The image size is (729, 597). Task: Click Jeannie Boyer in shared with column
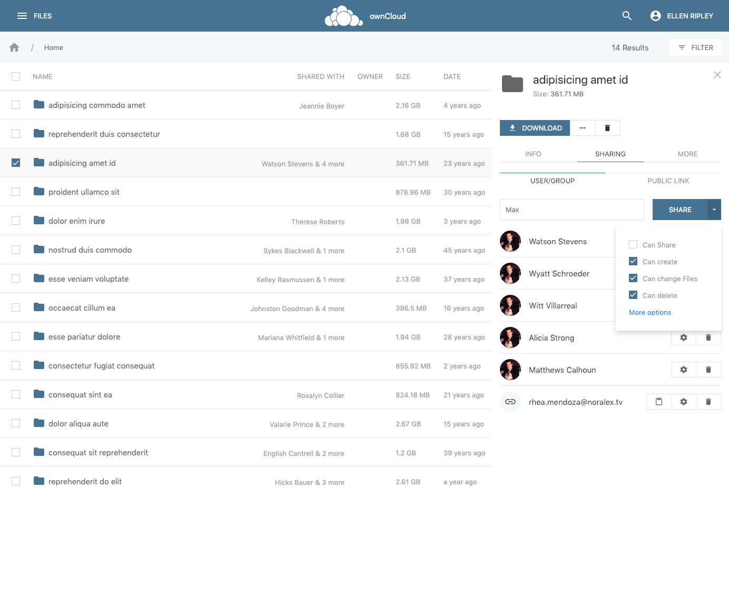322,106
